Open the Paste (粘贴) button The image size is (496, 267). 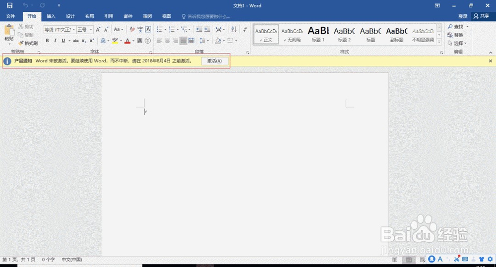pyautogui.click(x=9, y=34)
